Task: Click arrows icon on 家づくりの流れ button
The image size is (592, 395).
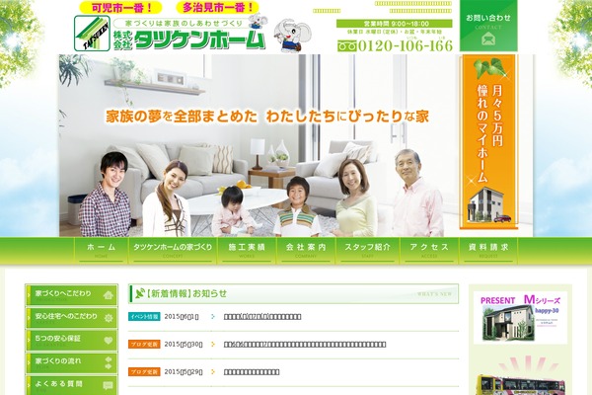Action: point(109,362)
